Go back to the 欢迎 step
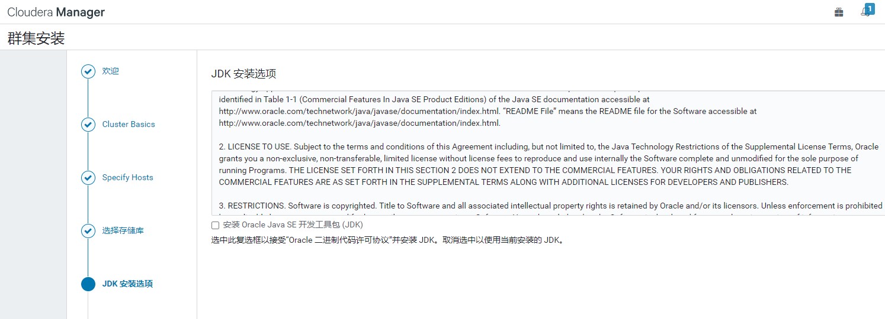 click(110, 71)
